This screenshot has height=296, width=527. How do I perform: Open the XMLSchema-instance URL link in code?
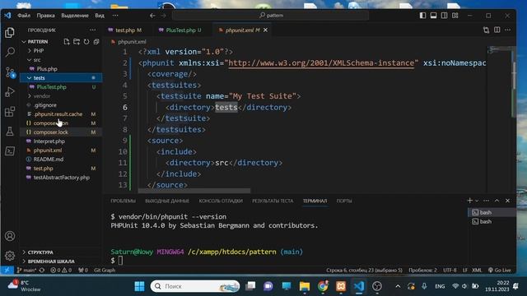pos(321,63)
